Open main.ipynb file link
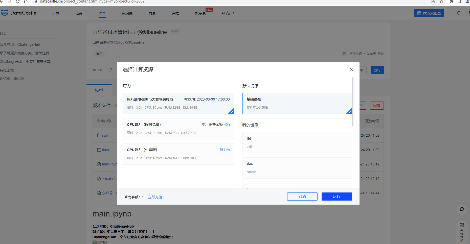The width and height of the screenshot is (470, 244). [x=109, y=164]
